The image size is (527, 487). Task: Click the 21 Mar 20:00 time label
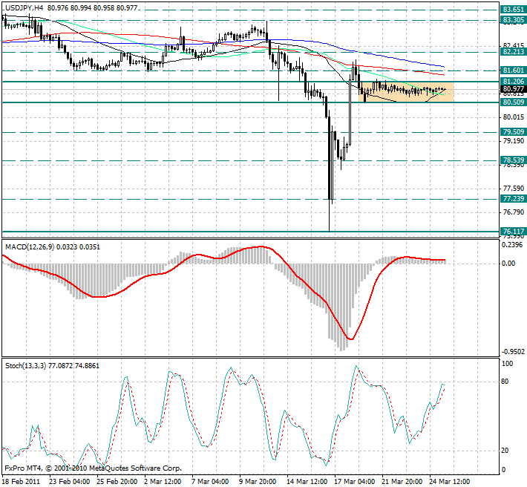(x=402, y=482)
